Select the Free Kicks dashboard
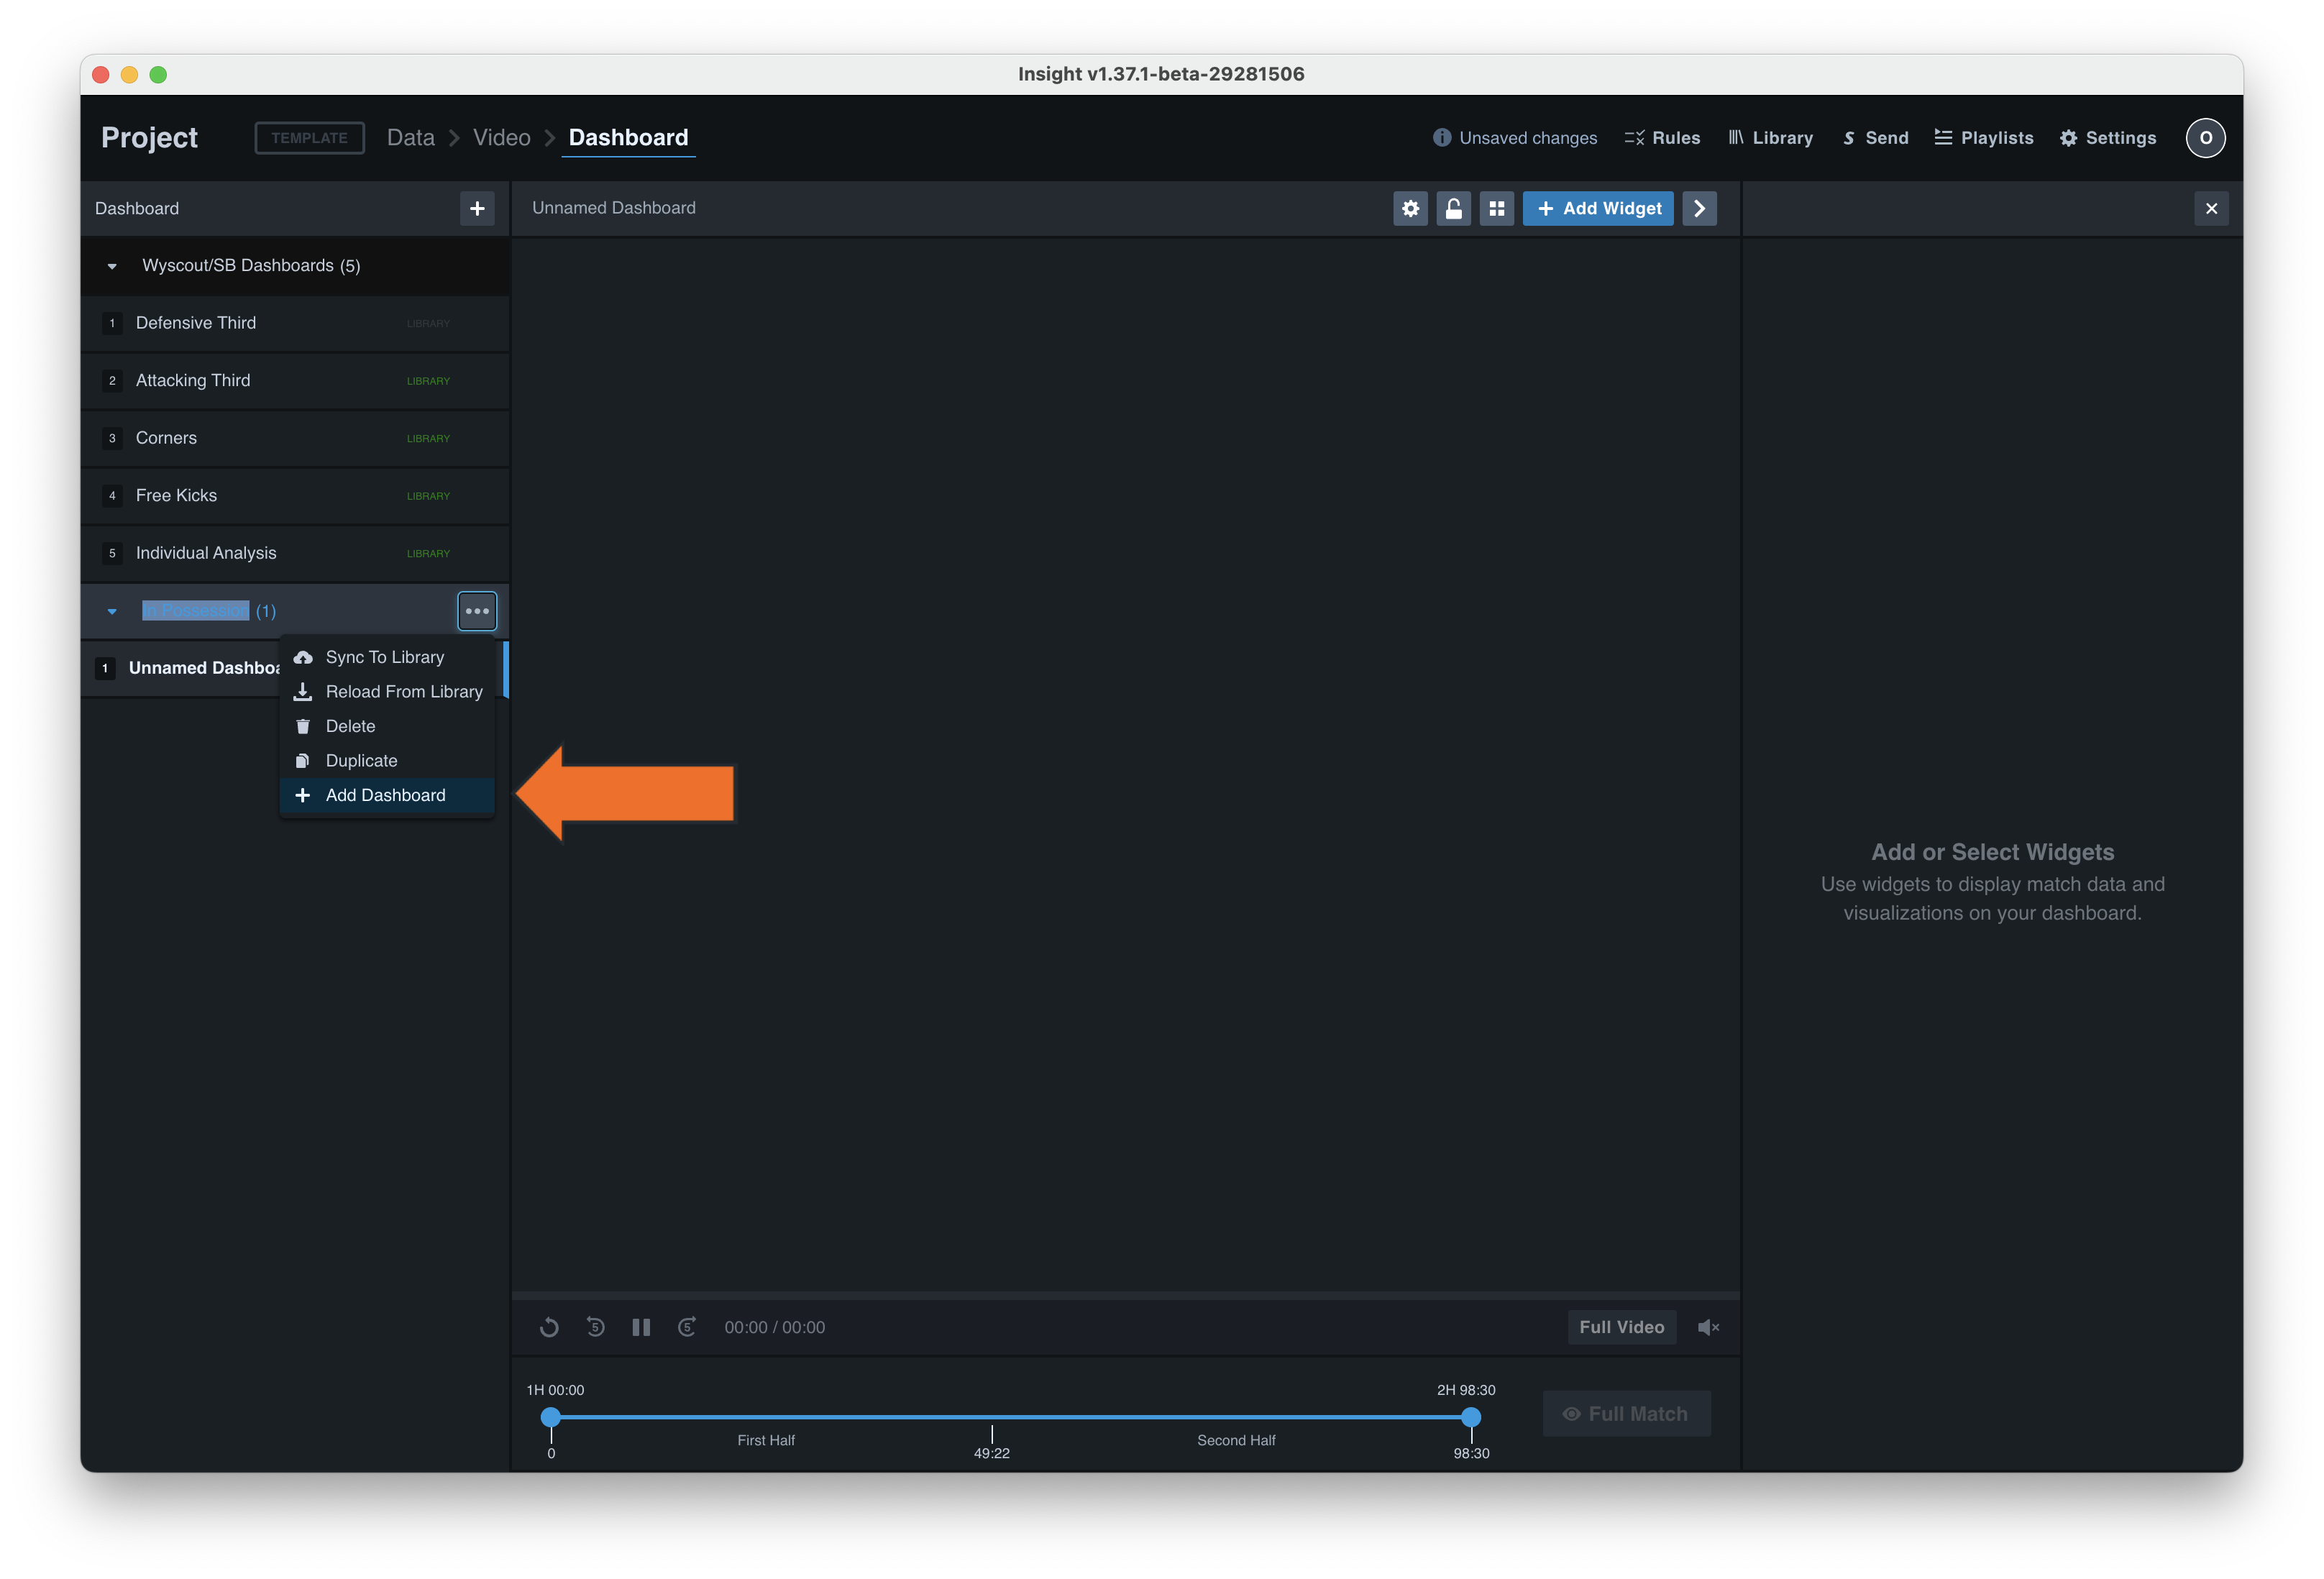Screen dimensions: 2324x1579 pos(295,496)
